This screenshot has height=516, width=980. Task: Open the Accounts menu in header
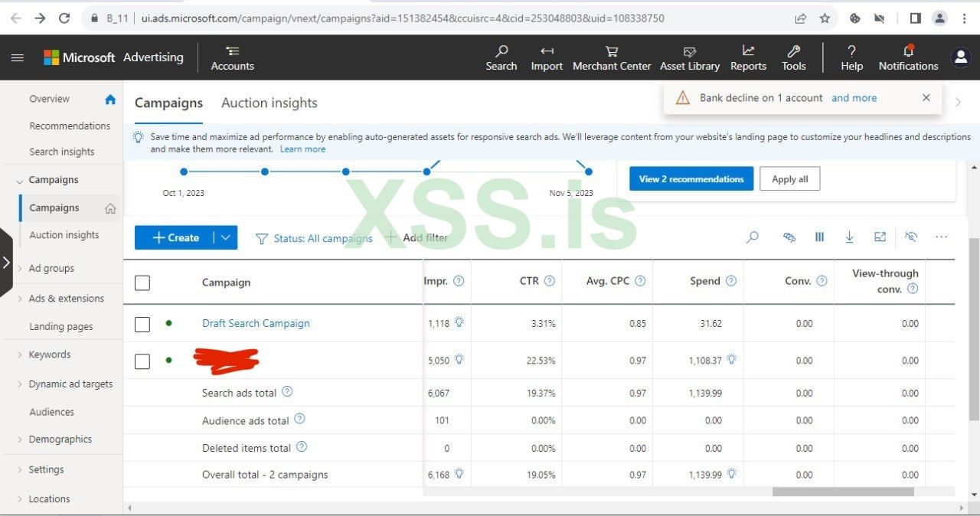pos(232,58)
